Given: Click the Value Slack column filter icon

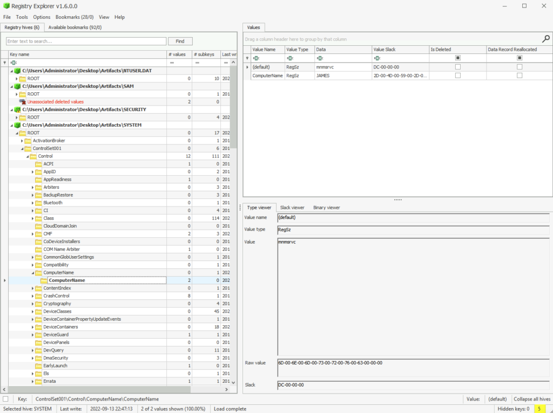Looking at the screenshot, I should 377,58.
